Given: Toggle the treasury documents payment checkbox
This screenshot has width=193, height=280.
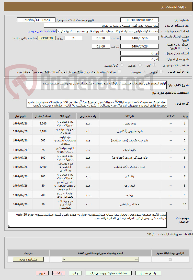Looking at the screenshot, I should point(119,71).
